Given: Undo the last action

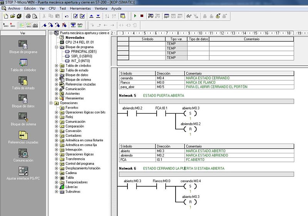Looking at the screenshot, I should (x=67, y=16).
